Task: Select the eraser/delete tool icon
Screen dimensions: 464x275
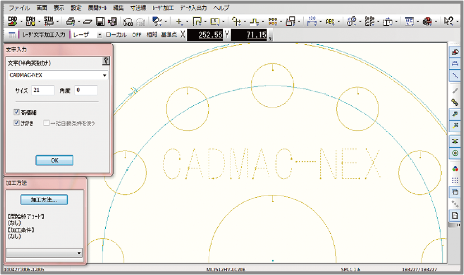Action: click(157, 21)
